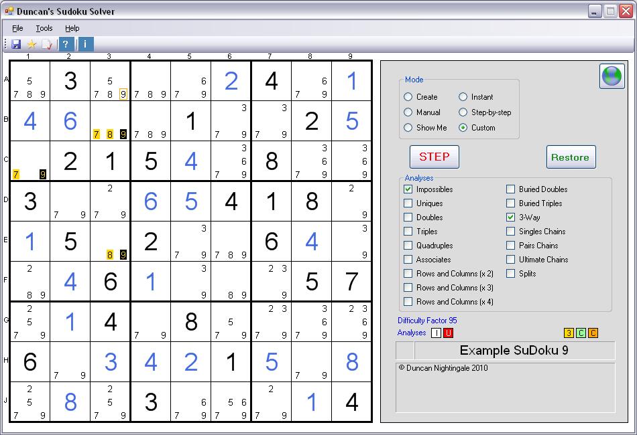Uncheck the Impossibles analysis checkbox

pyautogui.click(x=408, y=189)
